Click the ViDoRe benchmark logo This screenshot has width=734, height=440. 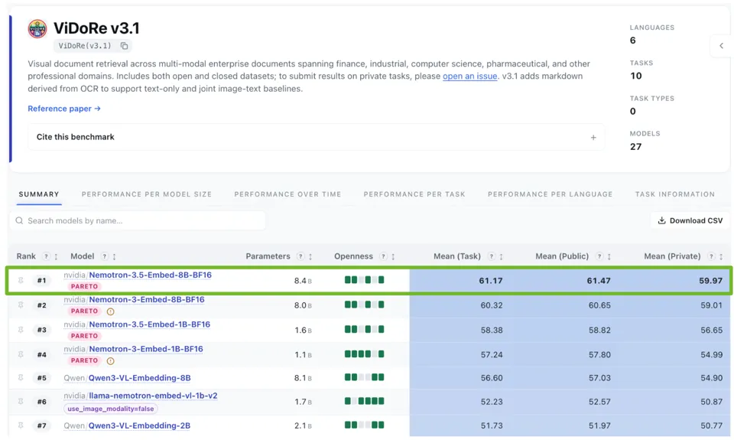pyautogui.click(x=37, y=29)
